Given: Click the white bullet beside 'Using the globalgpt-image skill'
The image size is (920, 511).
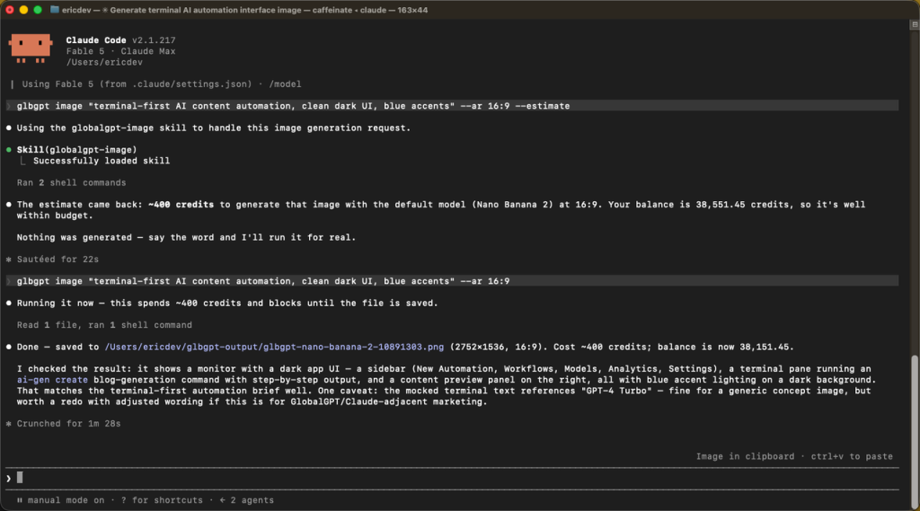Looking at the screenshot, I should tap(9, 128).
